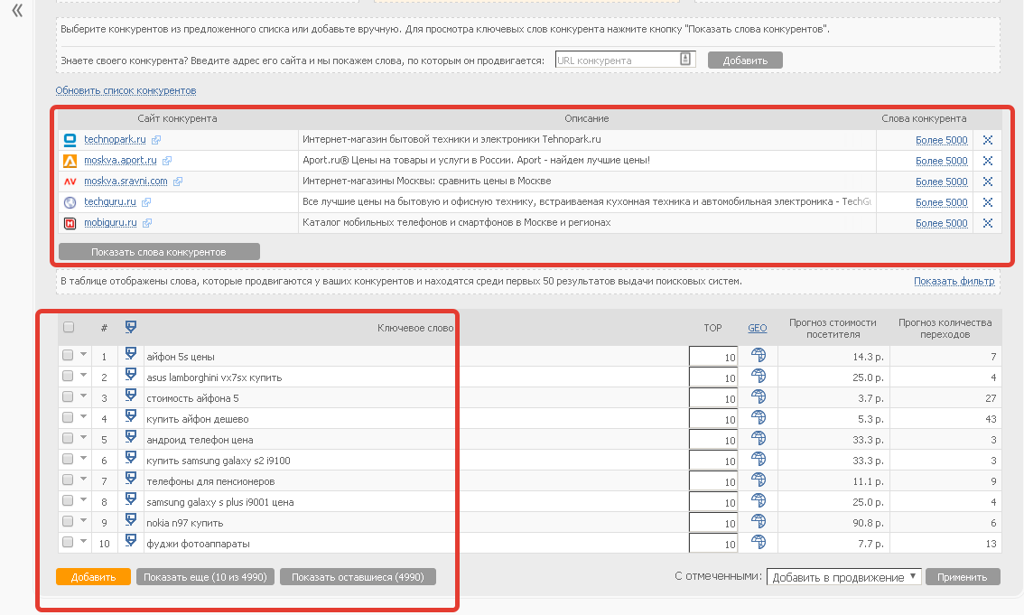Screen dimensions: 1024x615
Task: Click 'Показать оставшиеся (4990)' button
Action: pos(358,577)
